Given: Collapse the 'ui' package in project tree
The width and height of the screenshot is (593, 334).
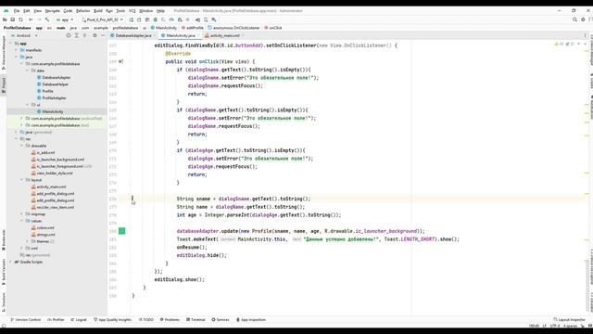Looking at the screenshot, I should [x=27, y=105].
